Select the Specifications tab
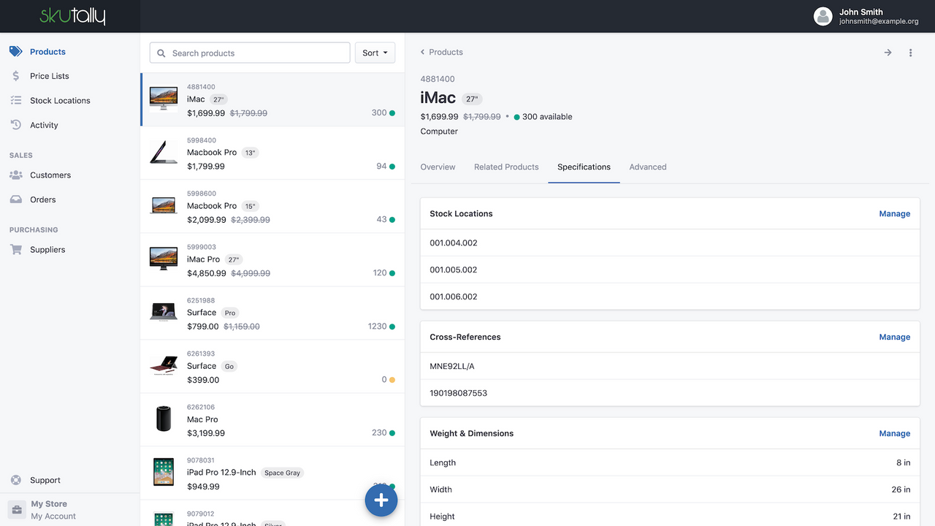Viewport: 935px width, 526px height. 584,167
